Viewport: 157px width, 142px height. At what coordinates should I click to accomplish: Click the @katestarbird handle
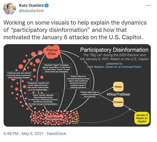click(31, 11)
